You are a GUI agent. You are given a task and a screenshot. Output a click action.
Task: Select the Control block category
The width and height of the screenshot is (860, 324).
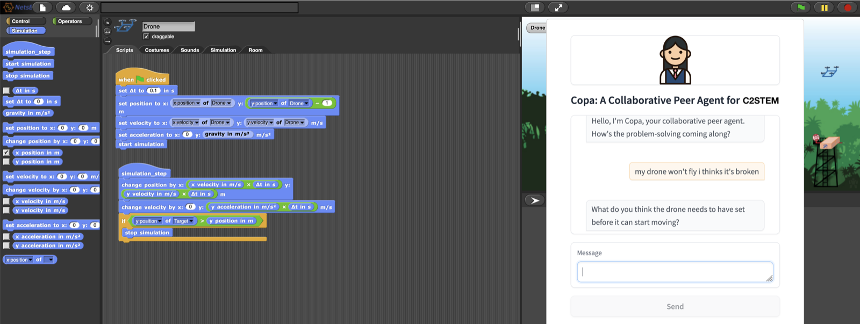click(25, 21)
